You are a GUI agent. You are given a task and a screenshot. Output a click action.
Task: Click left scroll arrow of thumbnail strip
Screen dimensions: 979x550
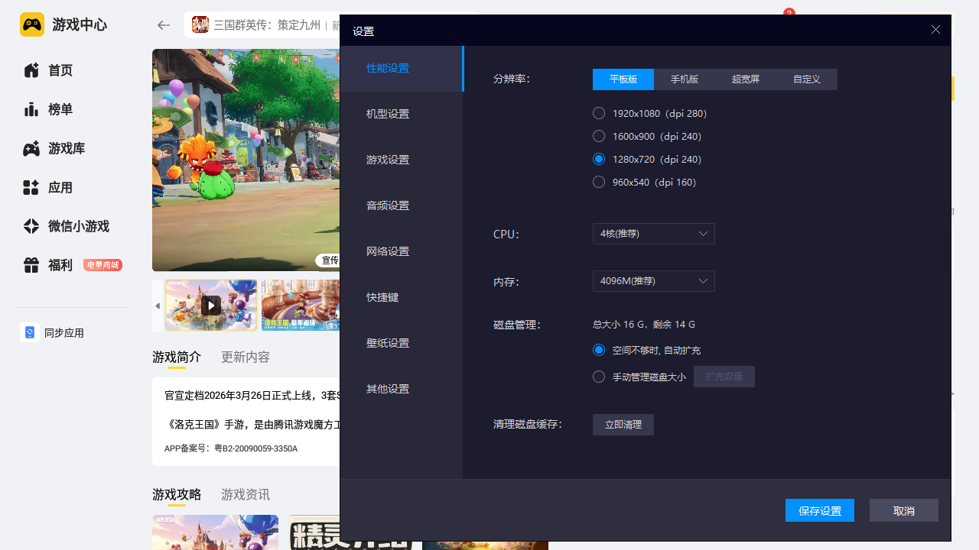158,306
